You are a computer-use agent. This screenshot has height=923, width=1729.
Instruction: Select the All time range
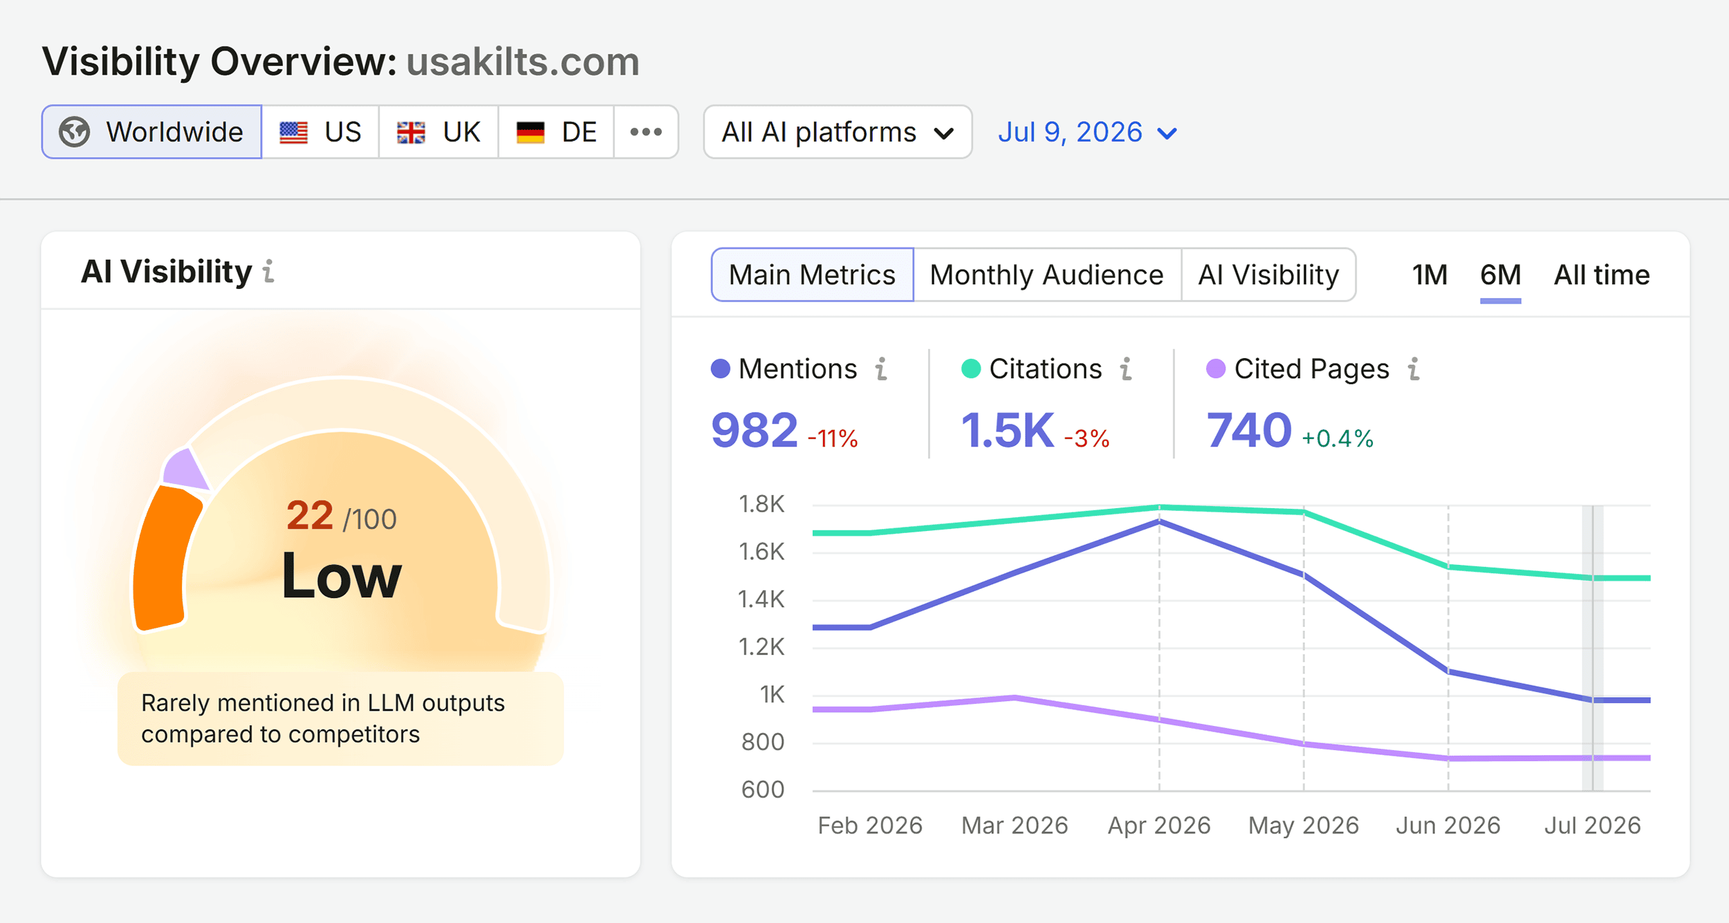click(x=1602, y=275)
